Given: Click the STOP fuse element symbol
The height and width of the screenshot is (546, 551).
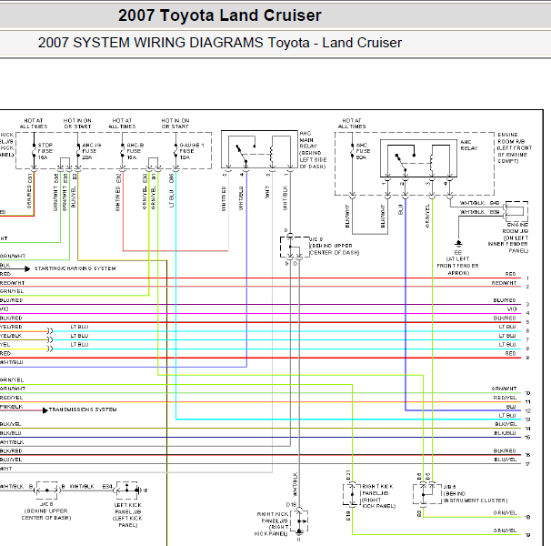Looking at the screenshot, I should click(x=34, y=152).
